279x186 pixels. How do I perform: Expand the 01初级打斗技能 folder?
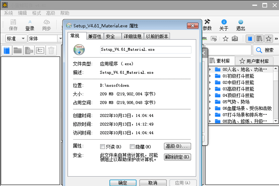tap(210, 76)
